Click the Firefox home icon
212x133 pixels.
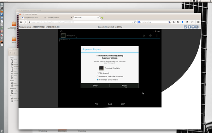21,22
